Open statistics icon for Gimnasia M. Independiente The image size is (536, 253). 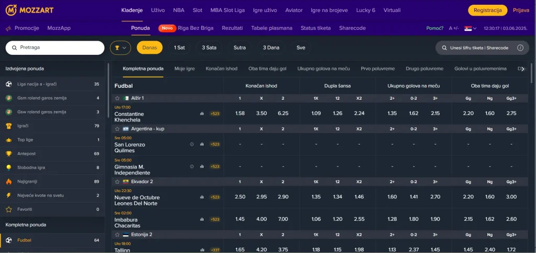[202, 166]
